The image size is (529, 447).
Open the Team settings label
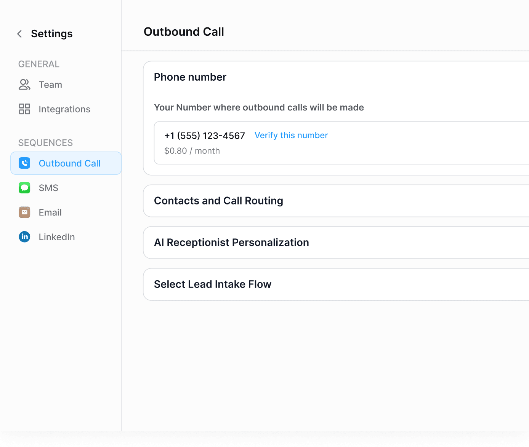click(x=50, y=85)
